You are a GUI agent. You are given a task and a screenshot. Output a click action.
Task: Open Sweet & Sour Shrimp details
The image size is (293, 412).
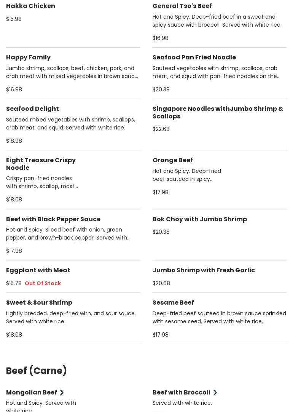39,303
